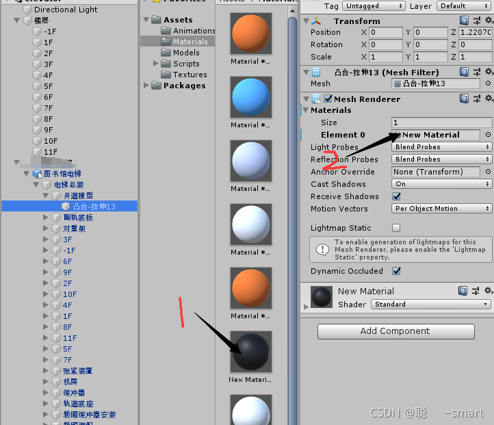Open Mesh Renderer preset selector icon

click(476, 99)
